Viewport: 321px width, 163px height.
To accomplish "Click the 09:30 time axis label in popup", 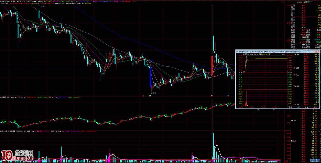I will 241,107.
